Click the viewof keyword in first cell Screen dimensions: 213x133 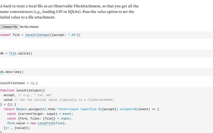[x=5, y=35]
